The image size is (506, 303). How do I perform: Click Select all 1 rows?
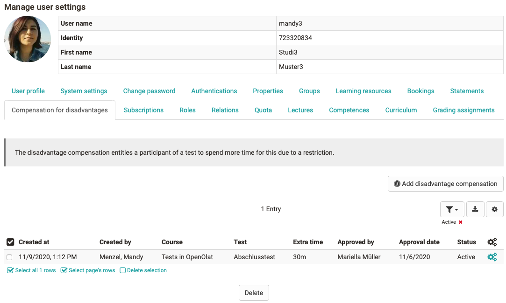coord(31,270)
